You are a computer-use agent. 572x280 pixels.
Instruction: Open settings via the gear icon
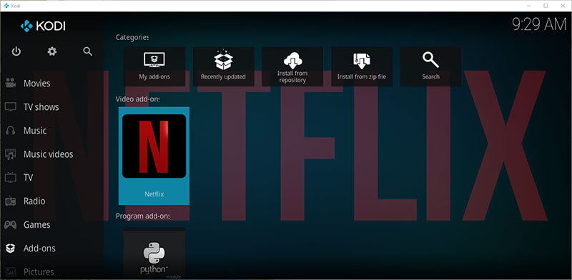pos(52,51)
